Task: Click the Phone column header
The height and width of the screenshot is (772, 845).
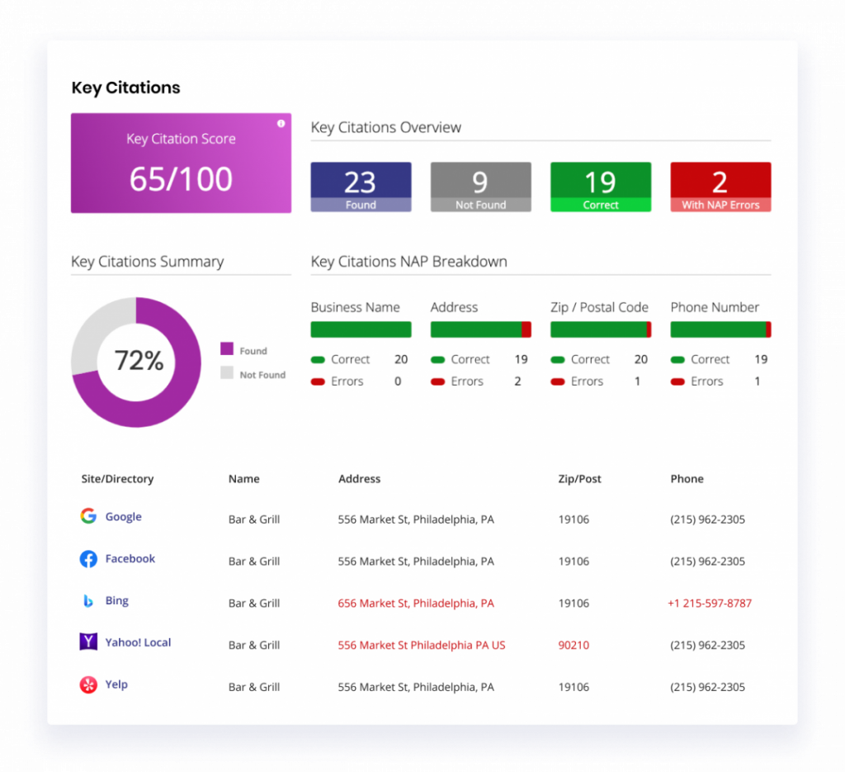Action: [687, 479]
